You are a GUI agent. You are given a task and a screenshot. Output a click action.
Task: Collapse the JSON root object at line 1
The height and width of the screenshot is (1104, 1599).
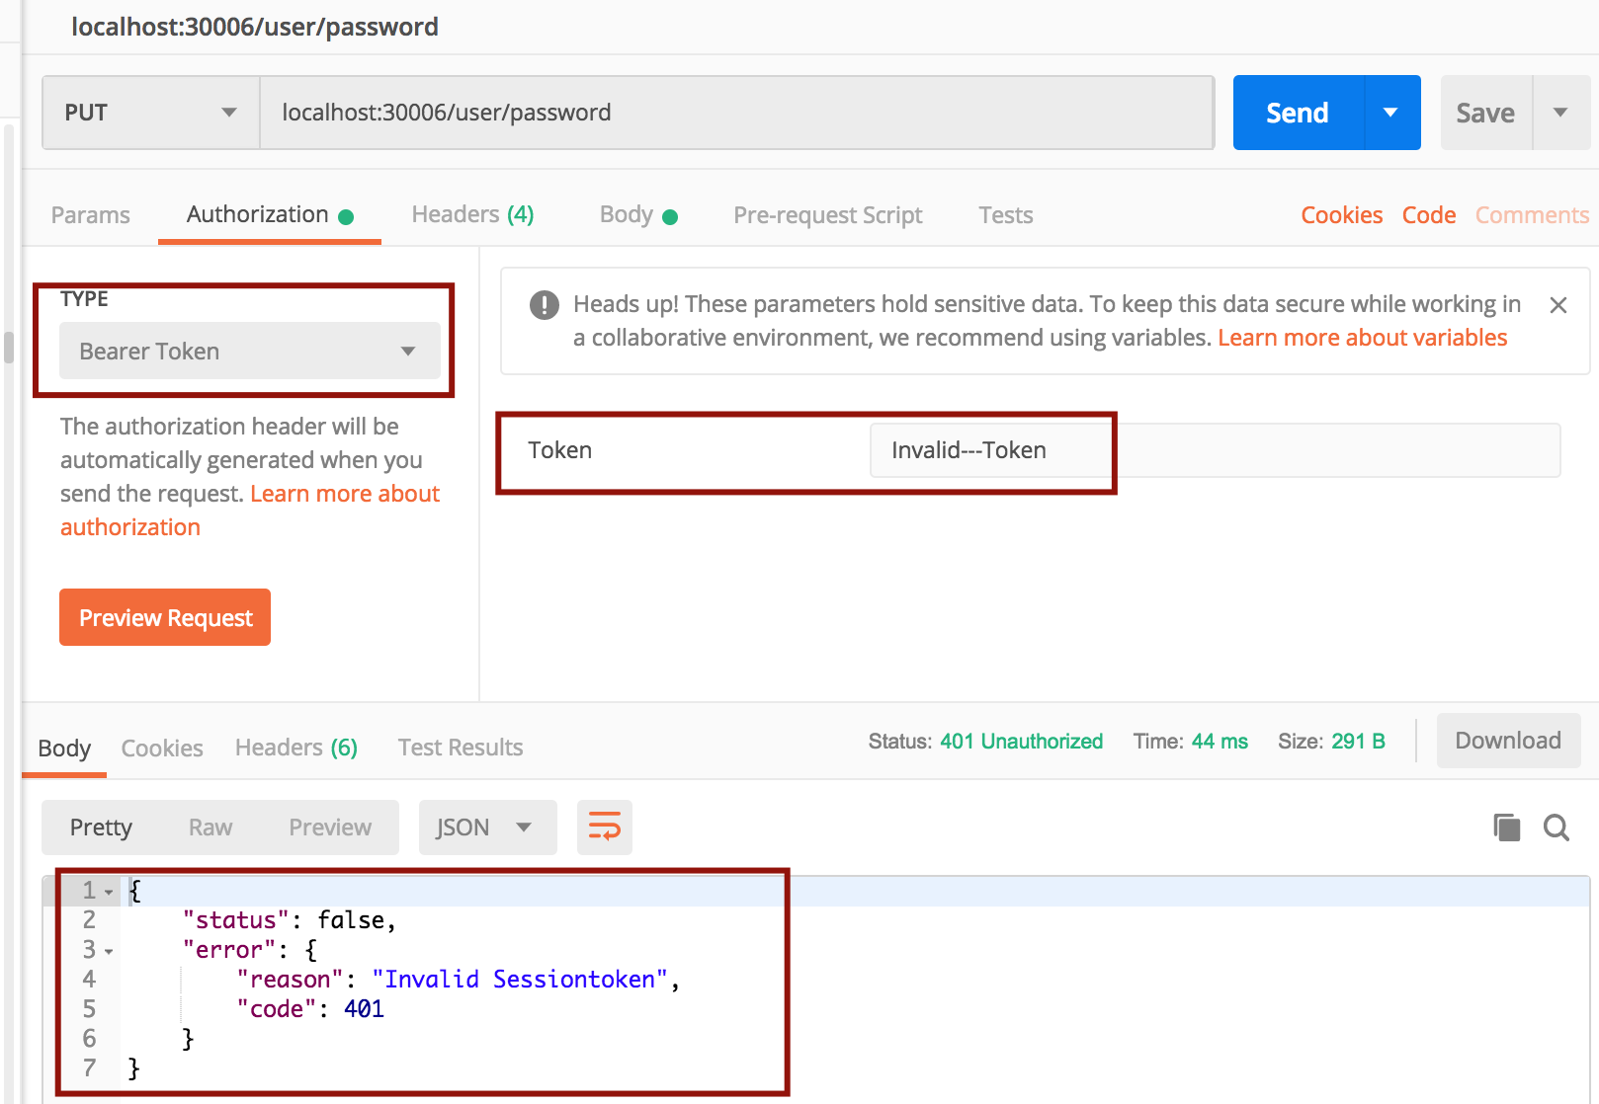click(x=107, y=890)
